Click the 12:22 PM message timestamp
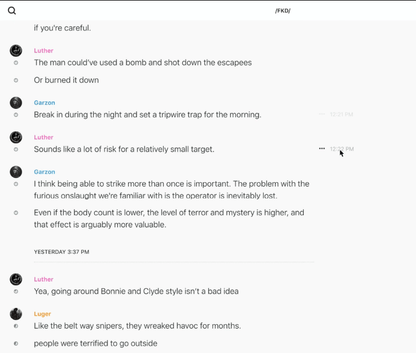The height and width of the screenshot is (353, 416). coord(342,149)
